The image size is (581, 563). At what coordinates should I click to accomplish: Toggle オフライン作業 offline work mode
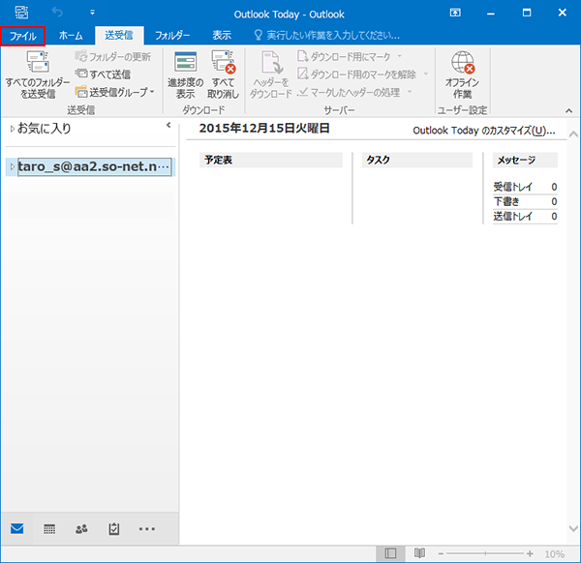tap(462, 74)
